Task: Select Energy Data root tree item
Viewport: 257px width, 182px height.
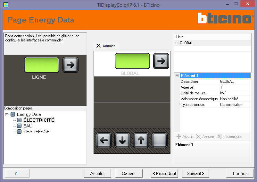Action: 29,114
